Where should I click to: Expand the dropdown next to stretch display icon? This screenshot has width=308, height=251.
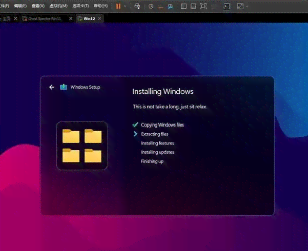coord(247,6)
